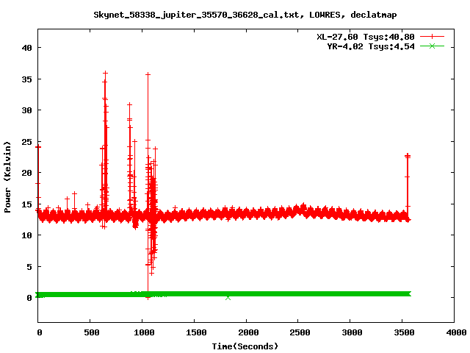Click y-axis tick label 30
This screenshot has width=470, height=353.
click(27, 110)
